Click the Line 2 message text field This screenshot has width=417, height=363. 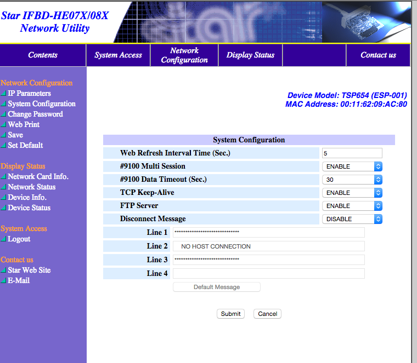point(269,246)
